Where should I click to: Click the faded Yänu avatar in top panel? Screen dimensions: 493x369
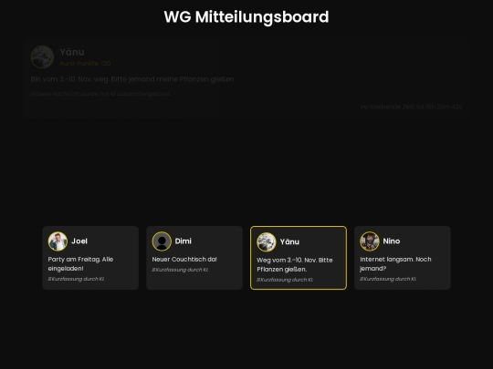(42, 56)
